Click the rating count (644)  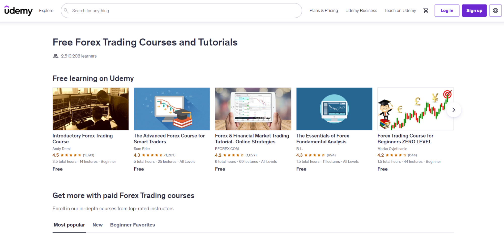pyautogui.click(x=412, y=155)
